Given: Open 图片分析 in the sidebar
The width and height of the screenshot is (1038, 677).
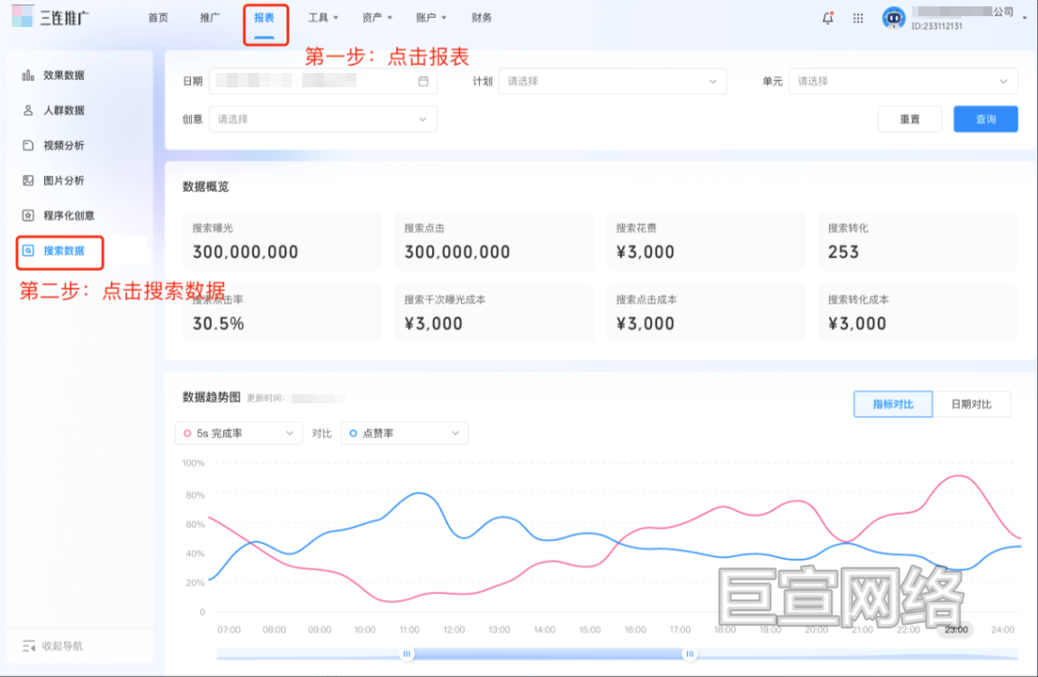Looking at the screenshot, I should click(64, 180).
